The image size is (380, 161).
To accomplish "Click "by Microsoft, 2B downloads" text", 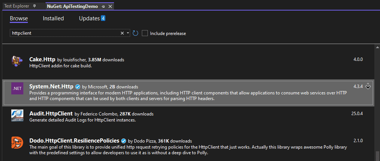I will 110,87.
